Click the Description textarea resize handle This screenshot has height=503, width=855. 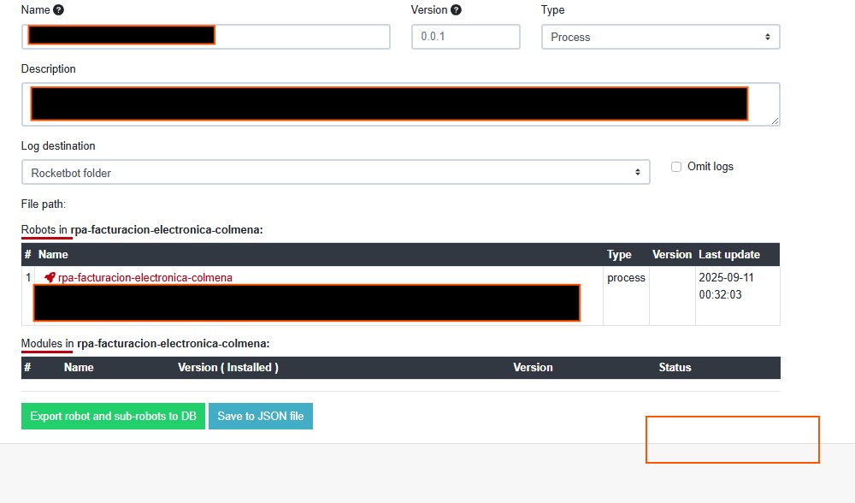click(775, 121)
